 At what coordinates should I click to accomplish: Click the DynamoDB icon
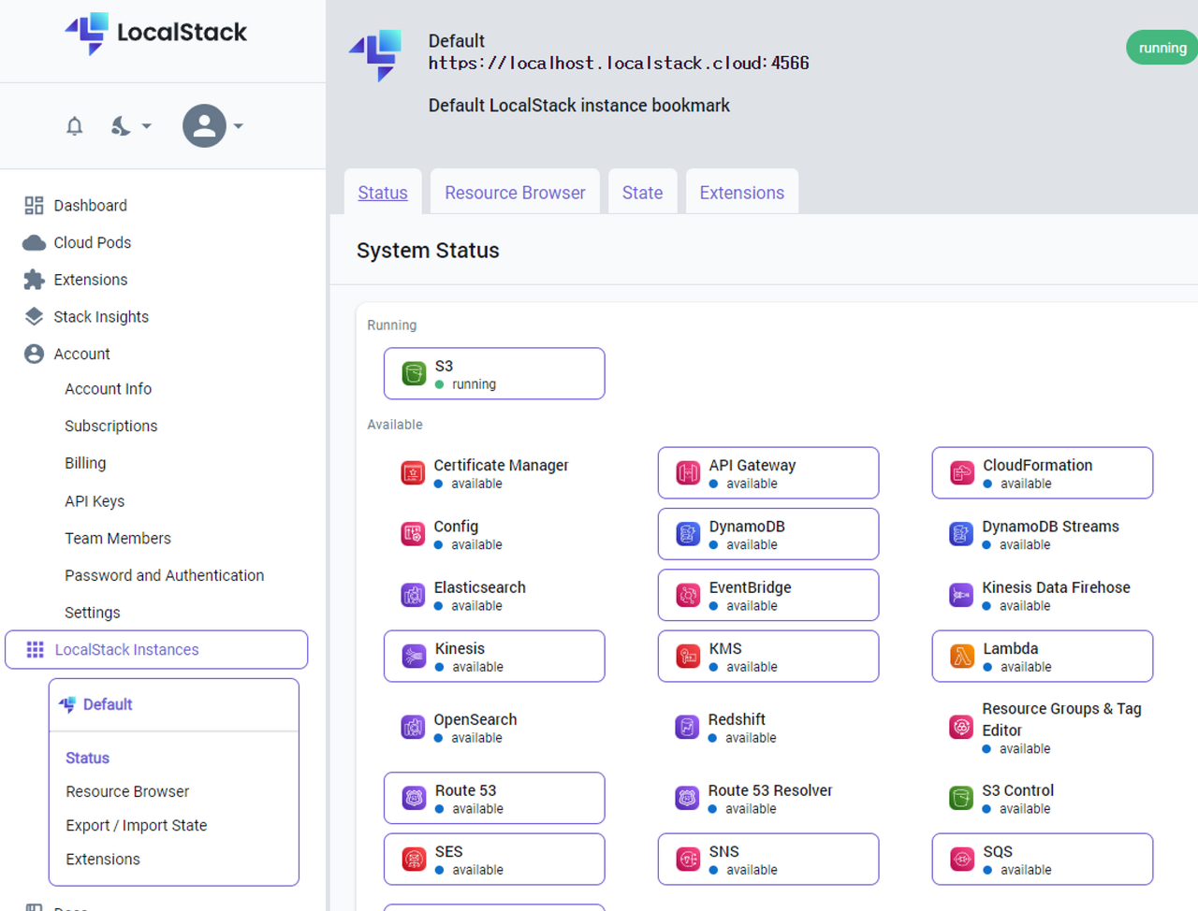pos(688,534)
